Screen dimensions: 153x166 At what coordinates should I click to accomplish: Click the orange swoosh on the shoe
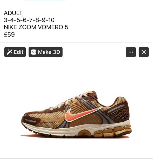tap(83, 114)
